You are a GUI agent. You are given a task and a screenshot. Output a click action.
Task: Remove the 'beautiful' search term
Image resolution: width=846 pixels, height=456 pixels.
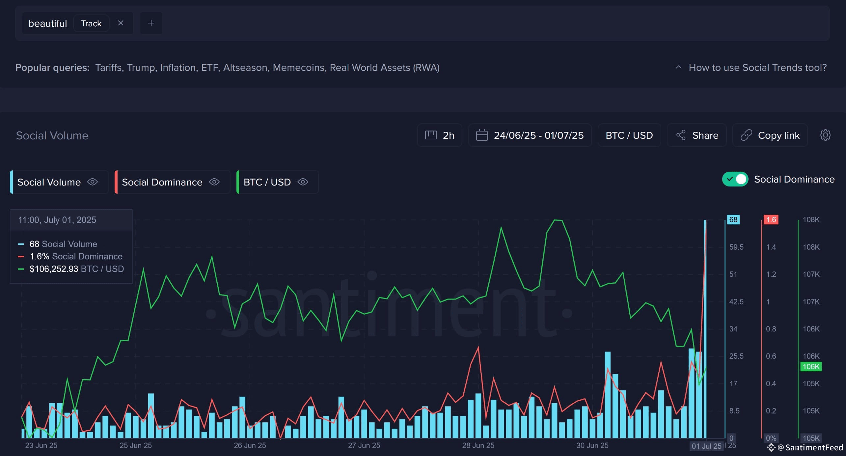(x=121, y=23)
